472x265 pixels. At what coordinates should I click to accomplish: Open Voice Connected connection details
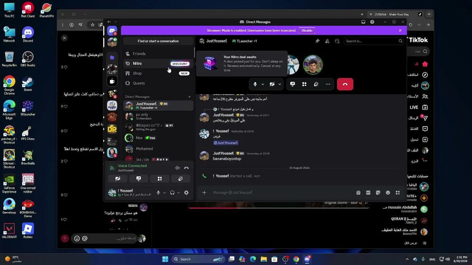[132, 166]
